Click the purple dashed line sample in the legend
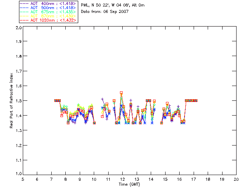243x194 pixels. click(x=24, y=3)
